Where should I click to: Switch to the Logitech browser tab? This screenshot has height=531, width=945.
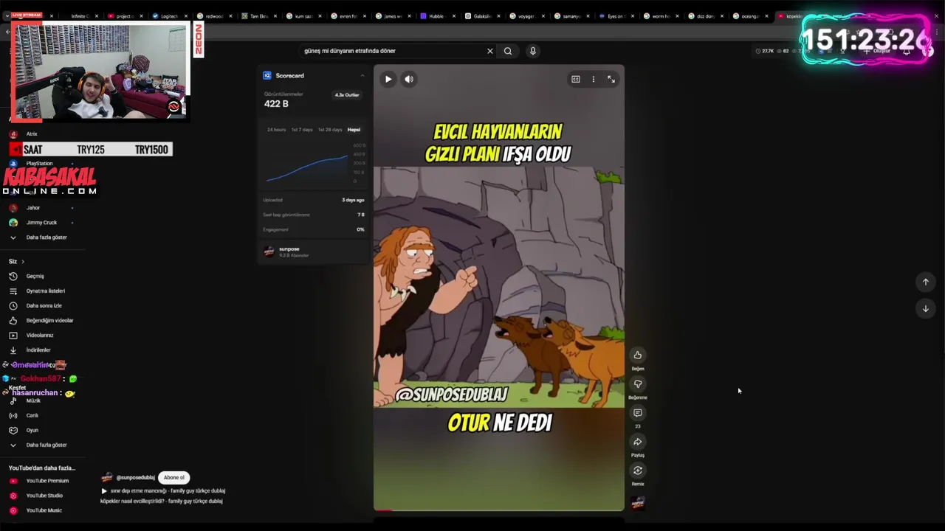pyautogui.click(x=168, y=16)
